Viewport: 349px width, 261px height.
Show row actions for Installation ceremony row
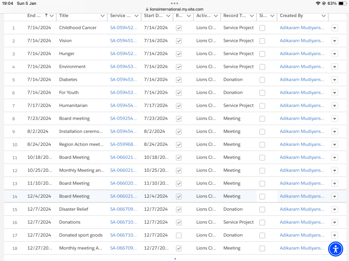point(335,132)
